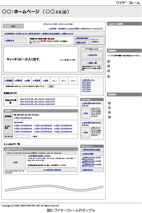Screen dimensions: 142x213
Task: Switch to the second category tab
Action: (x=18, y=81)
